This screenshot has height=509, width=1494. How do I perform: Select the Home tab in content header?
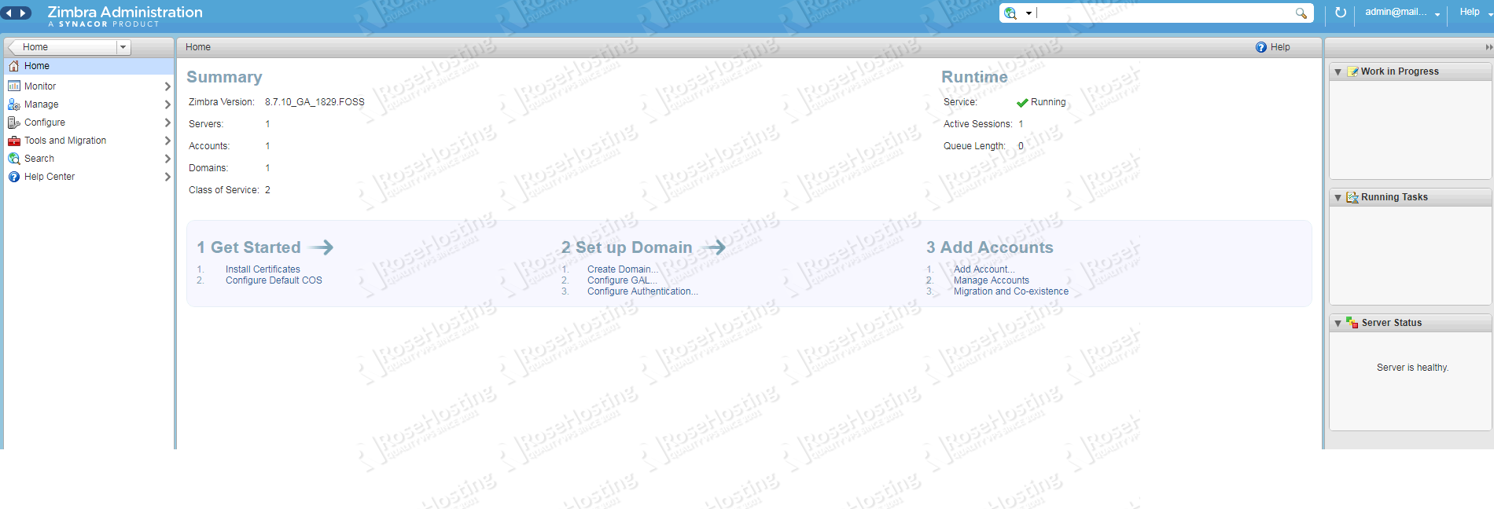(198, 47)
